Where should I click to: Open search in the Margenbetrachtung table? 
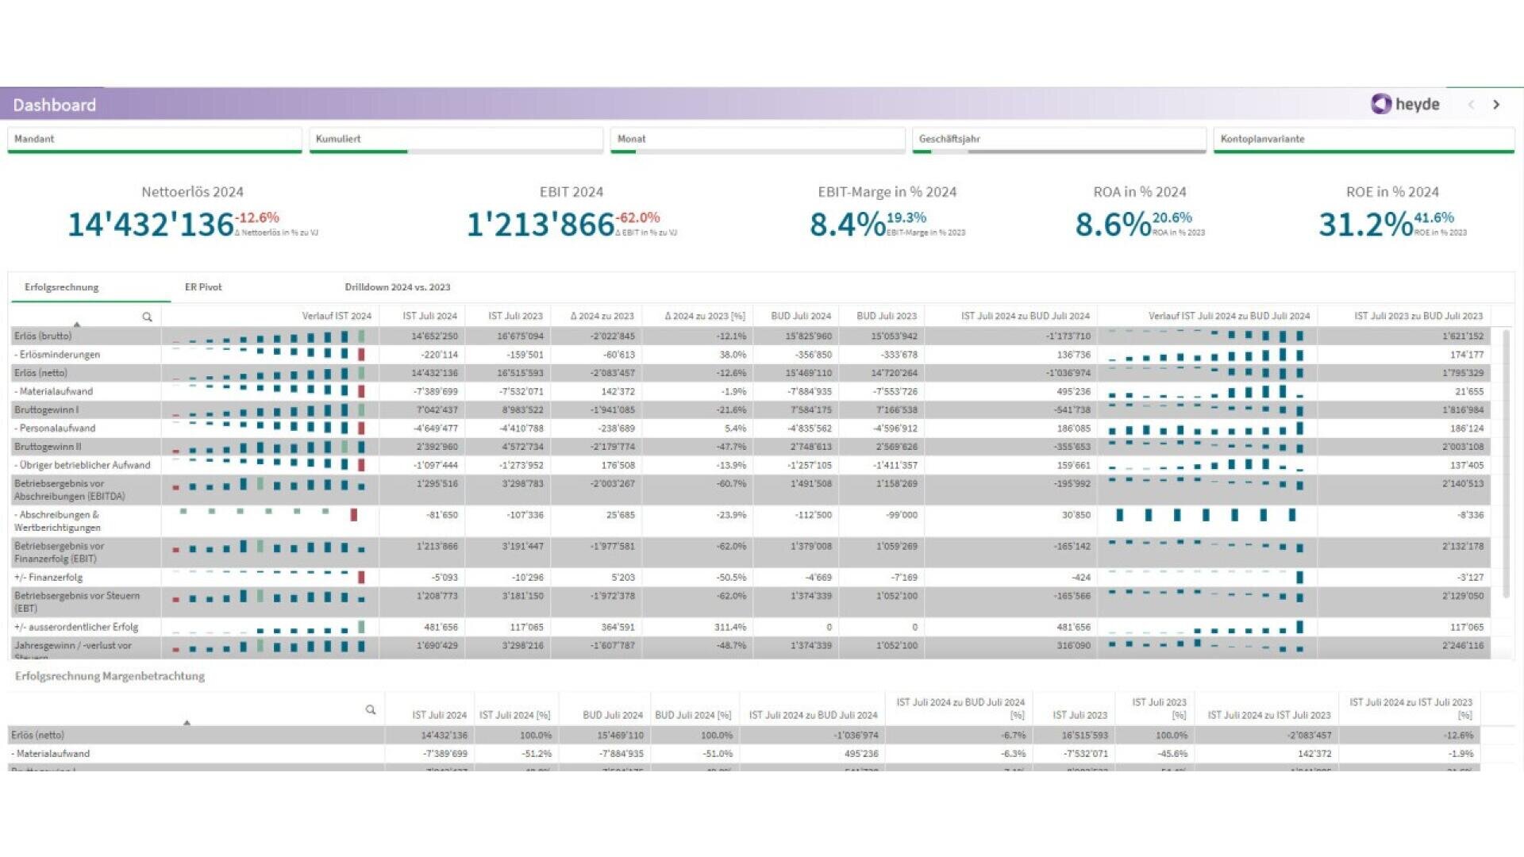(370, 710)
